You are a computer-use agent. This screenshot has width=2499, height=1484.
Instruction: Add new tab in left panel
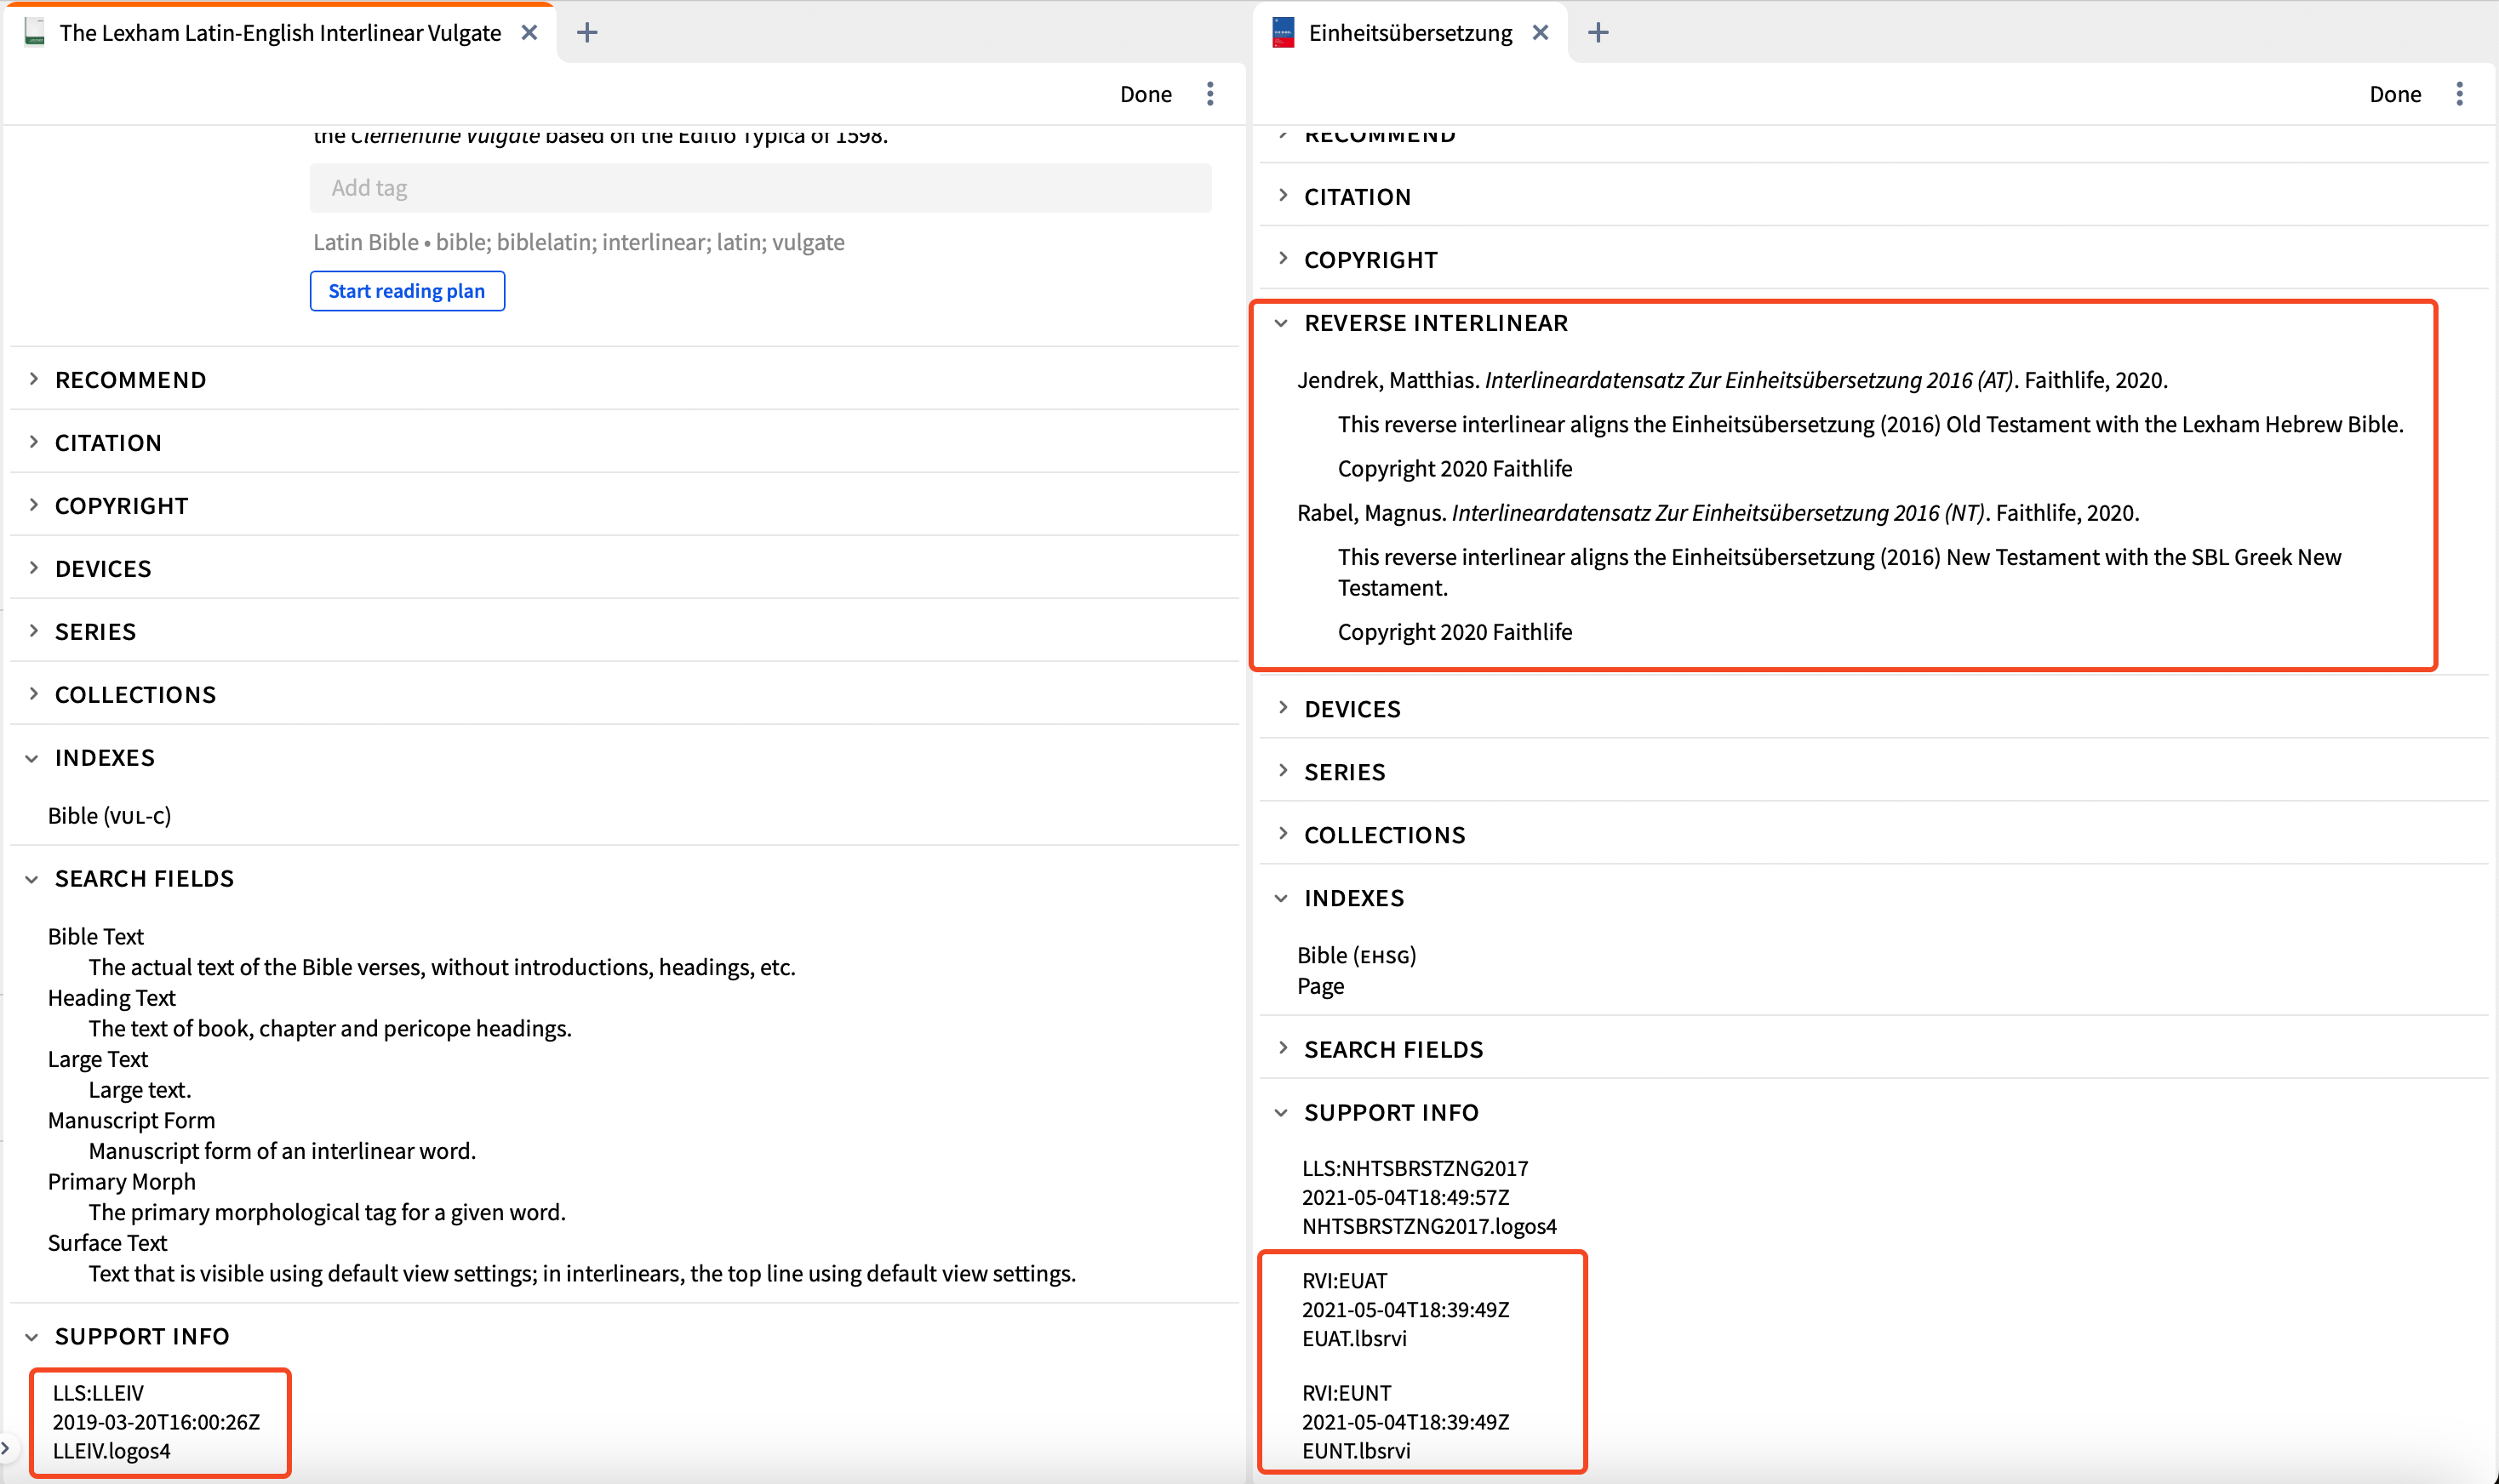click(587, 33)
